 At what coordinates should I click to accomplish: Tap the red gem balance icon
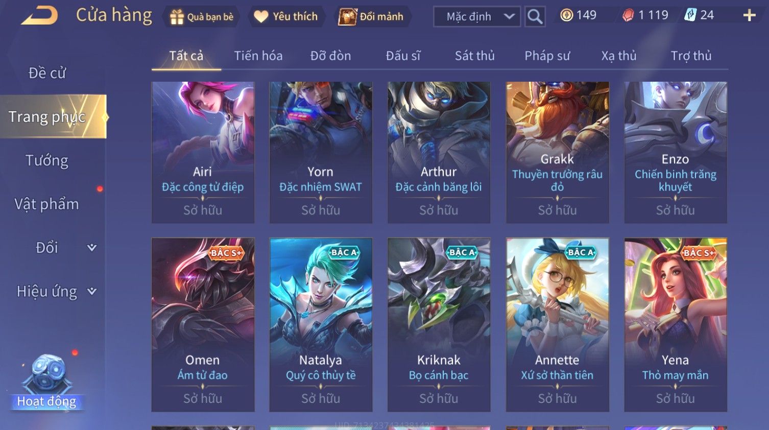tap(628, 15)
